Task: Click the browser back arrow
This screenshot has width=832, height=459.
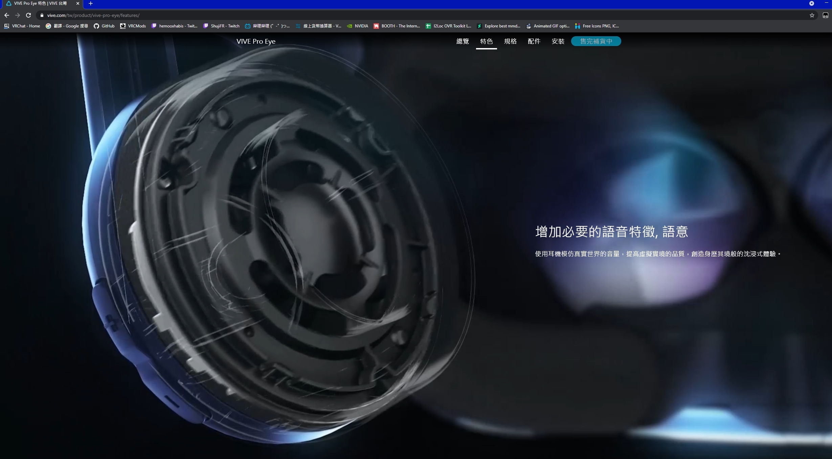Action: pyautogui.click(x=7, y=15)
